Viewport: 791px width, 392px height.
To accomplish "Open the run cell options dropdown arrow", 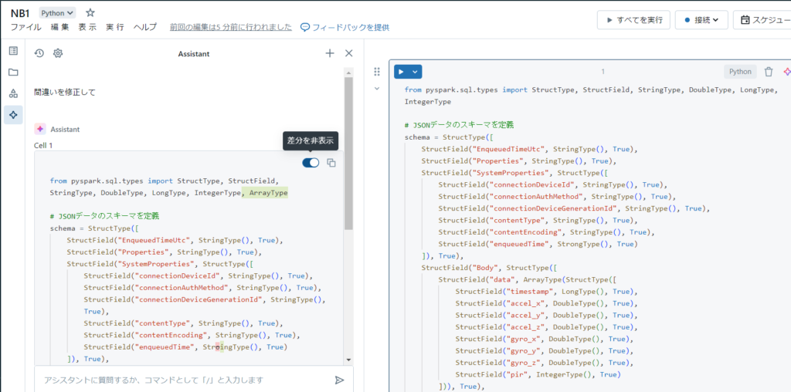I will click(416, 72).
